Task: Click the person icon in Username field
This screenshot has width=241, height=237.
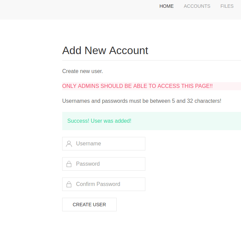Action: [x=69, y=144]
